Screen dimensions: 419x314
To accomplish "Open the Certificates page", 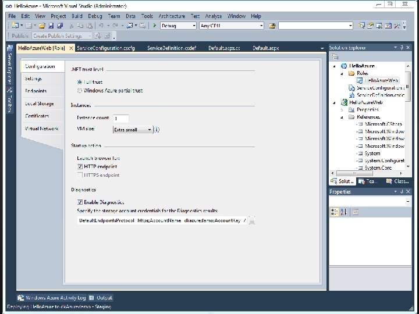I will pyautogui.click(x=37, y=116).
